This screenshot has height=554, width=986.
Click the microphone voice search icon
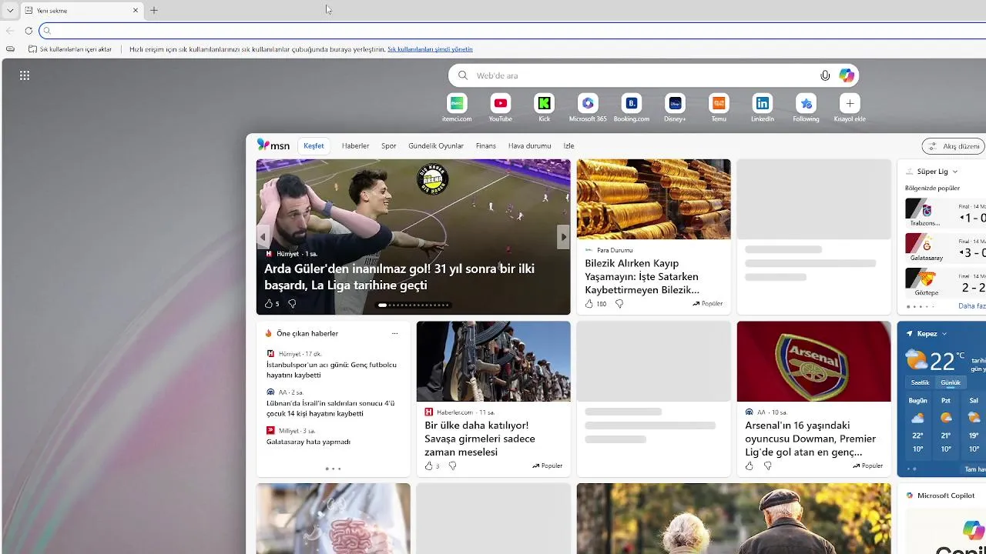coord(825,75)
